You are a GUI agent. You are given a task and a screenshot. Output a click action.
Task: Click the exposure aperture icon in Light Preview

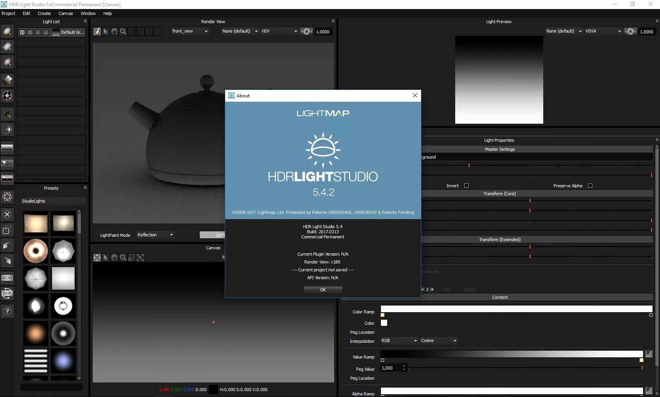(x=631, y=31)
